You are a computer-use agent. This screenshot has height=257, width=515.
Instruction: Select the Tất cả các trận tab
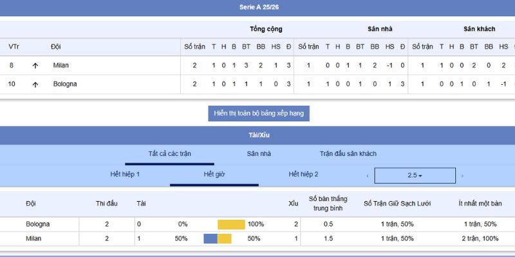click(169, 154)
